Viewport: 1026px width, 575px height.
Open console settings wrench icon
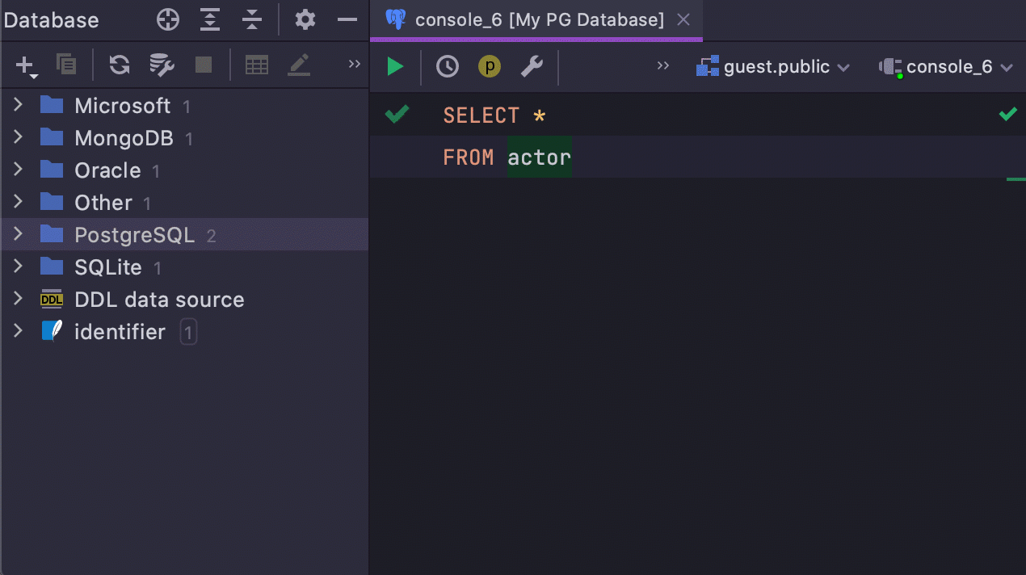click(x=532, y=66)
